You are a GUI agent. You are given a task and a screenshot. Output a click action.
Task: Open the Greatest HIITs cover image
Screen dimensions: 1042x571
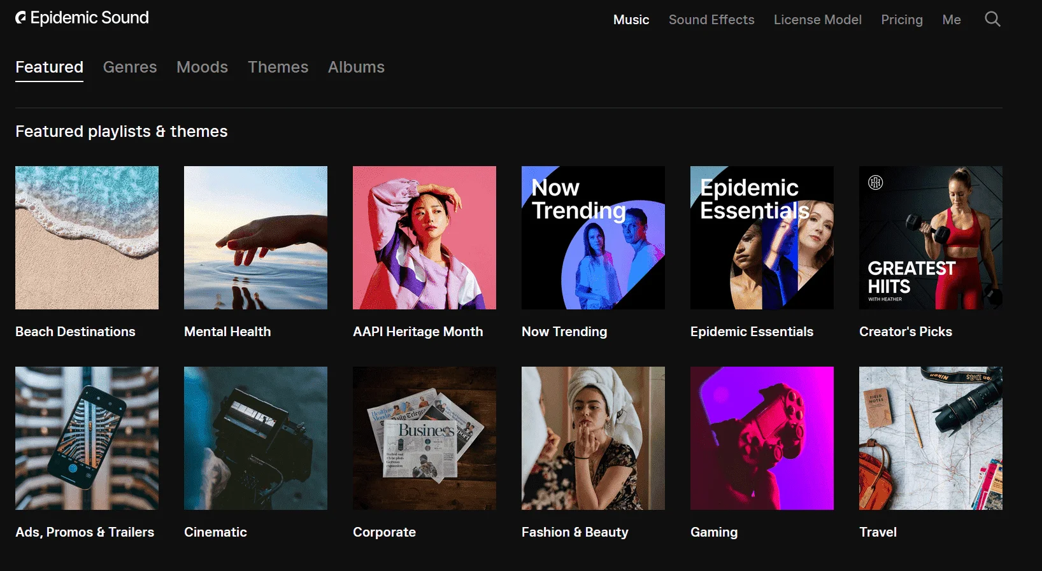(931, 237)
